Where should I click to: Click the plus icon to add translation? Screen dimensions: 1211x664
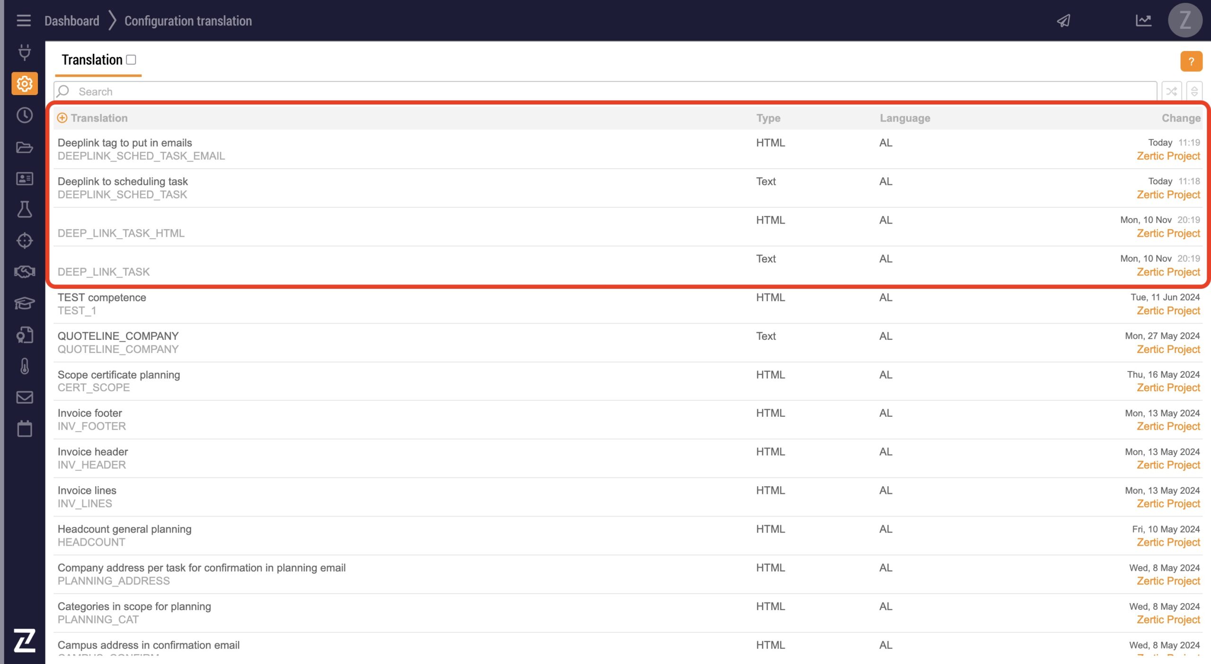(x=62, y=118)
